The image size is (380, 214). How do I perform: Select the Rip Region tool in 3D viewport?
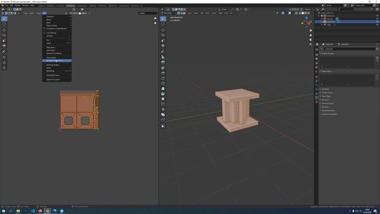point(163,125)
